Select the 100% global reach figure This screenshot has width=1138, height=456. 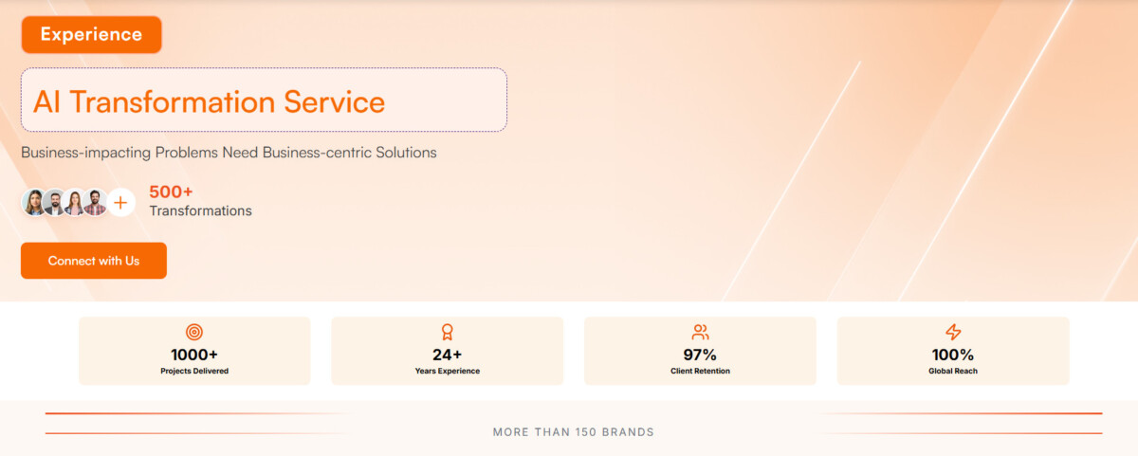953,355
